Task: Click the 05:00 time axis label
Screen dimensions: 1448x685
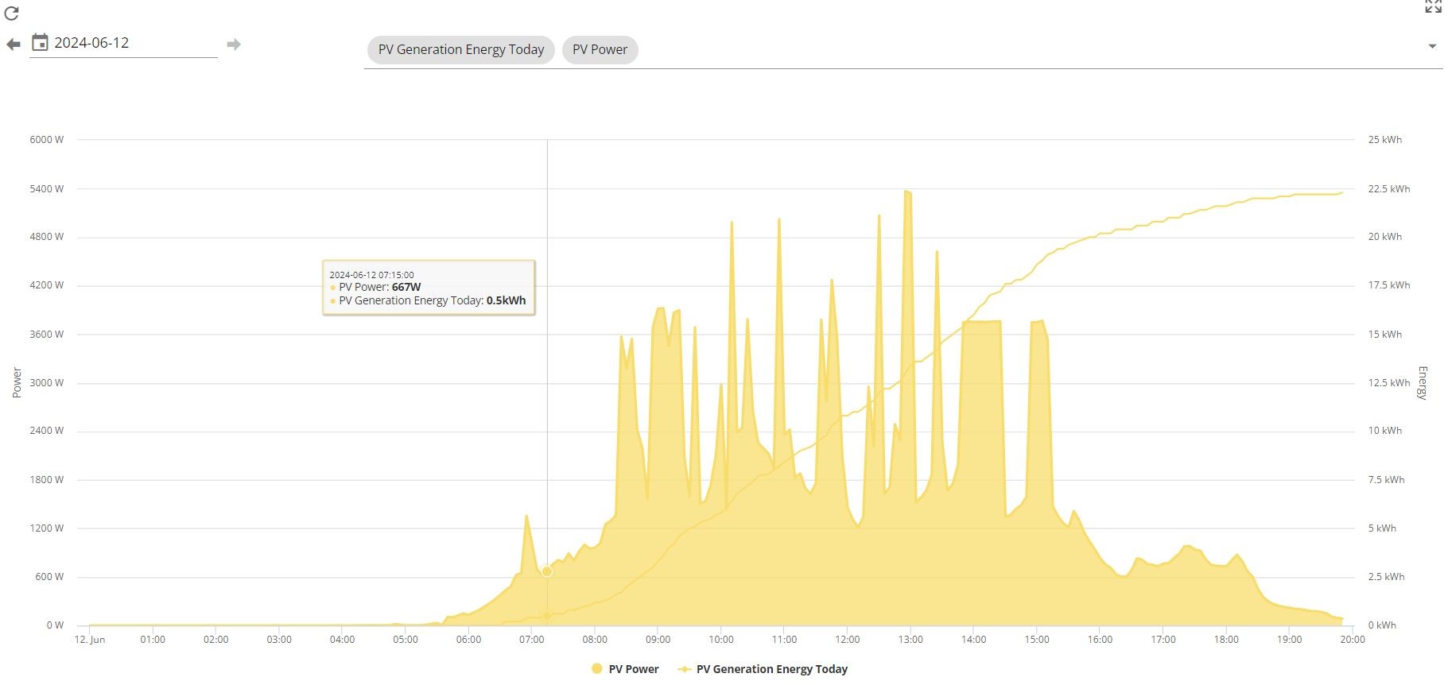Action: pyautogui.click(x=406, y=640)
